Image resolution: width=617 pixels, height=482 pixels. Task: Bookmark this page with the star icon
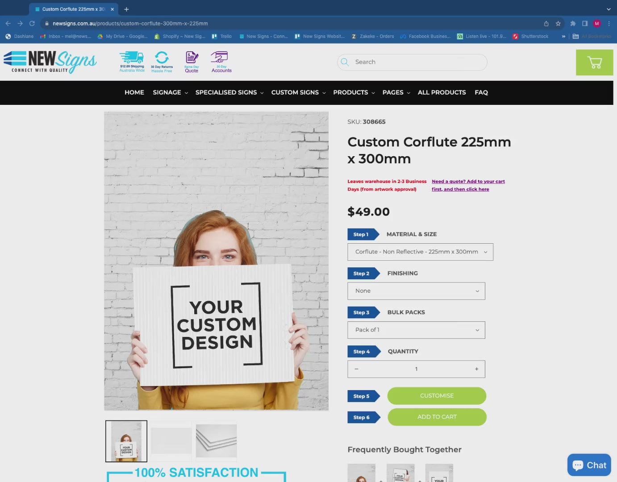(558, 23)
